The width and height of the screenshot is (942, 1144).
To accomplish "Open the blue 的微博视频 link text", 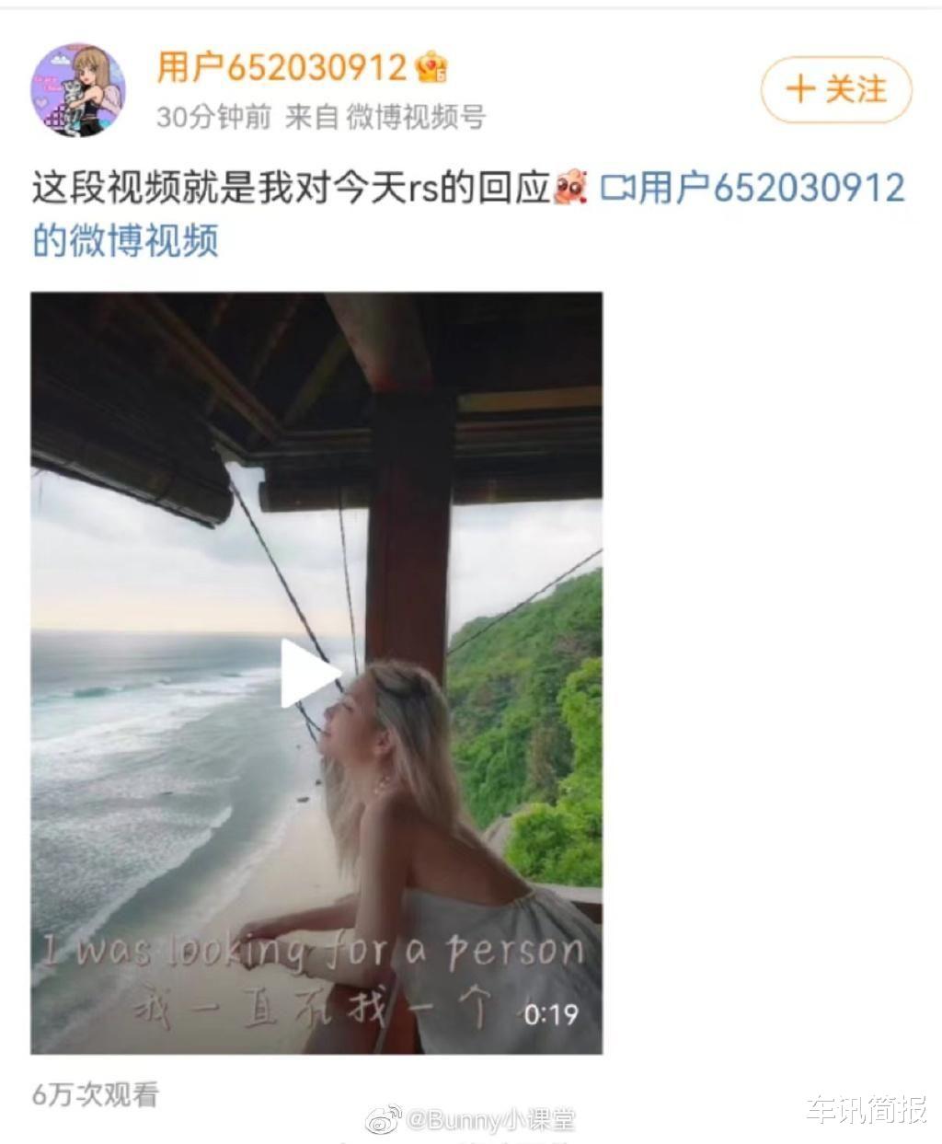I will (x=126, y=240).
